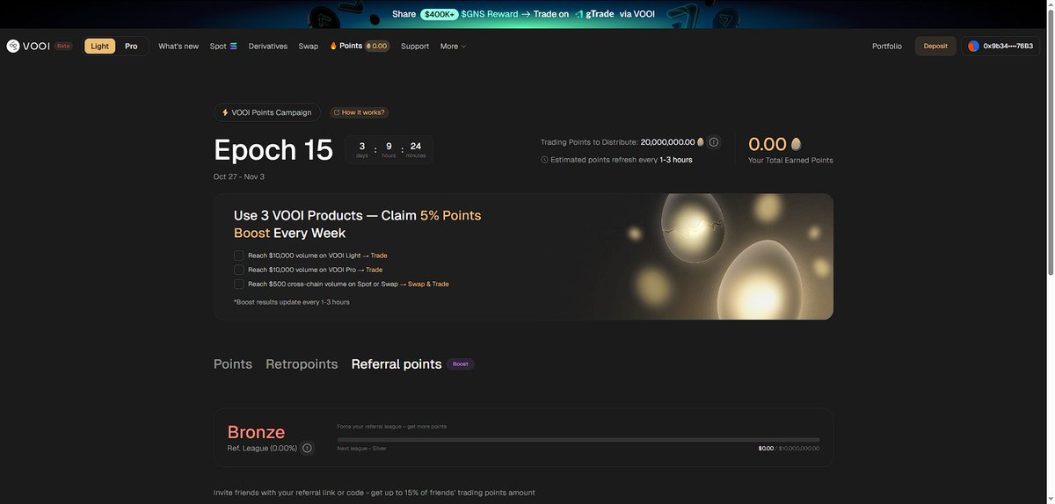Click the Epoch 15 heading
The width and height of the screenshot is (1055, 504).
point(273,149)
